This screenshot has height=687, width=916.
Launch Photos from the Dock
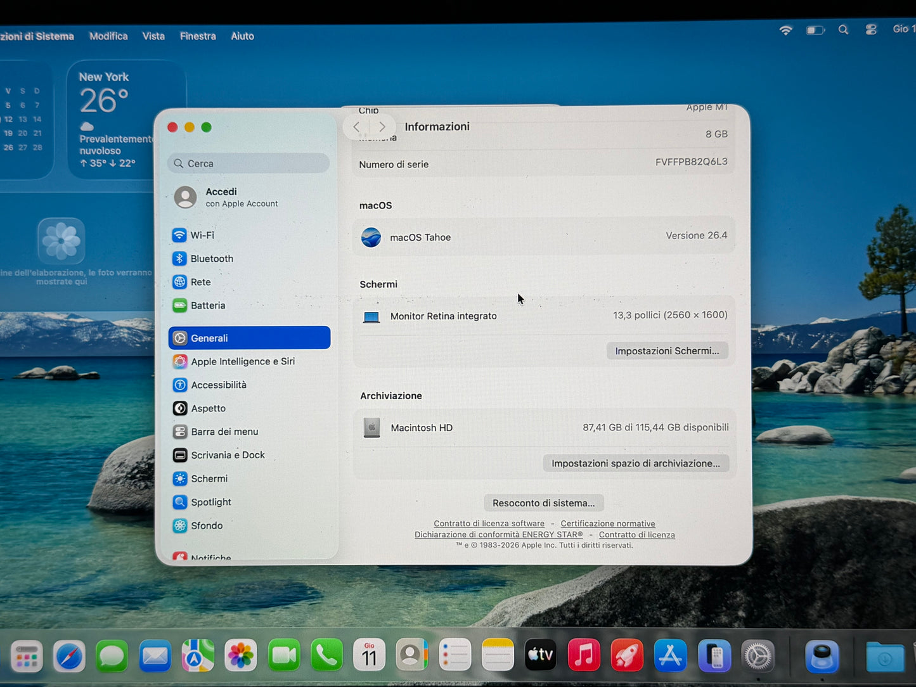point(241,655)
